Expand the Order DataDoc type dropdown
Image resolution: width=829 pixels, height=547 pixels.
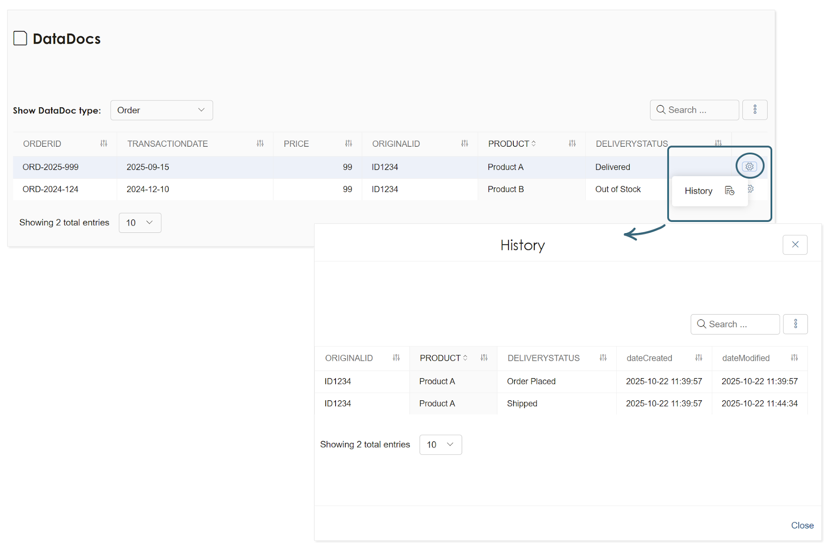pyautogui.click(x=161, y=110)
